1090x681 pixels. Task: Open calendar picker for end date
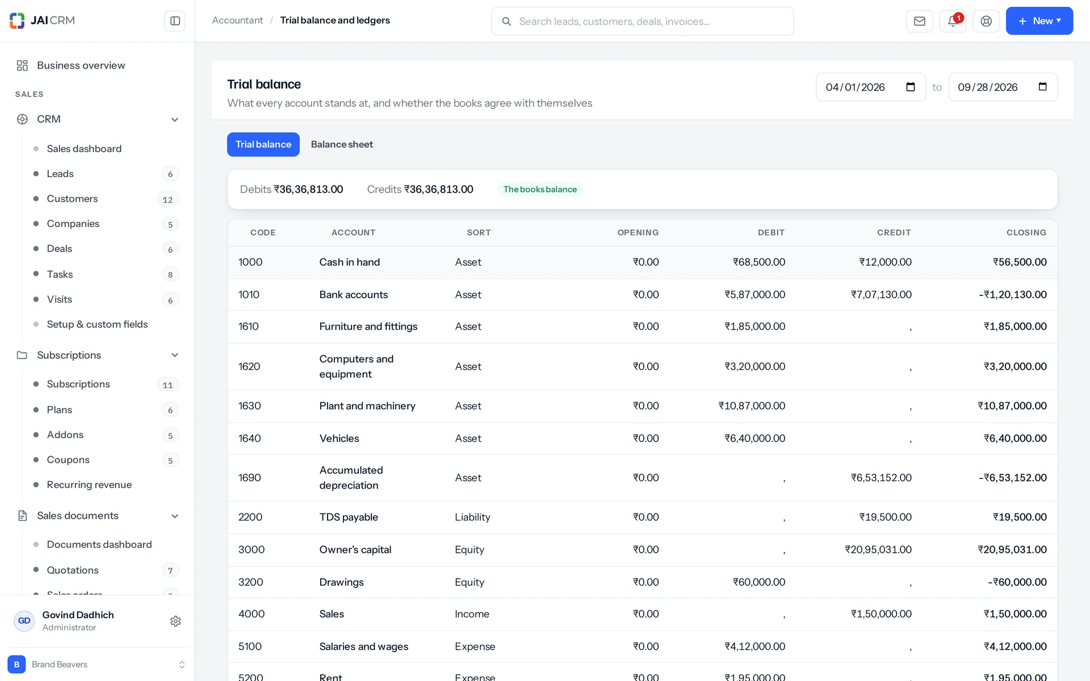[1042, 87]
